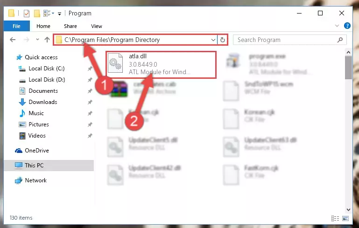The height and width of the screenshot is (228, 359).
Task: Open the File menu
Action: (16, 26)
